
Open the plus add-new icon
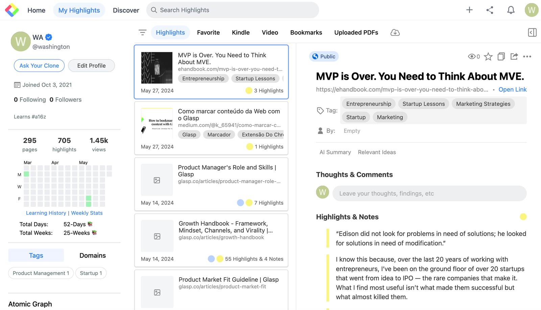469,10
